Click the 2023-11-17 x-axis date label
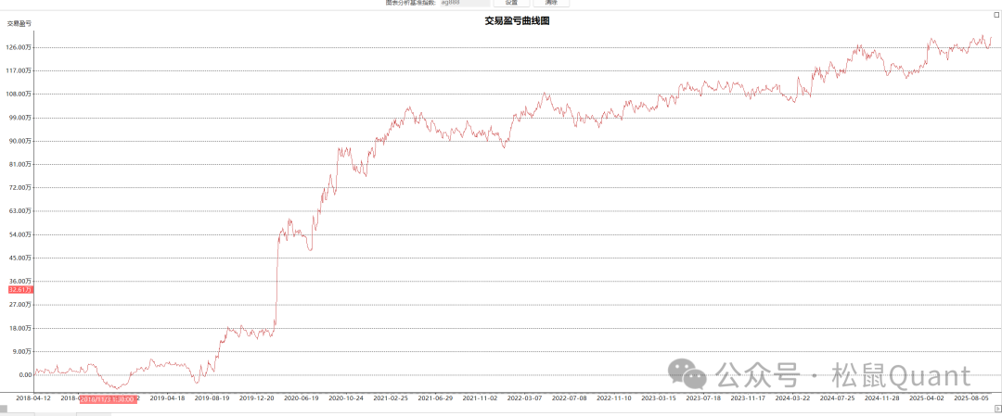1002x416 pixels. [750, 397]
